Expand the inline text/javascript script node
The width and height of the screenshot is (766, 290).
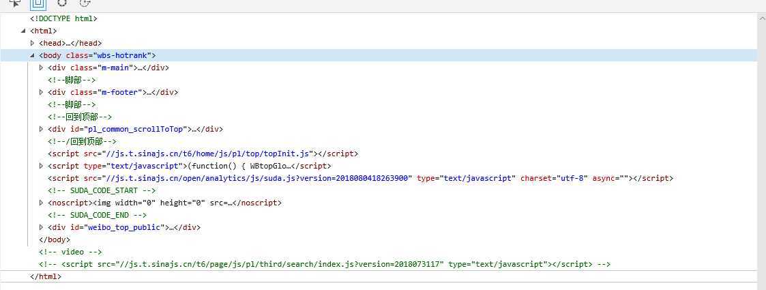pos(41,166)
